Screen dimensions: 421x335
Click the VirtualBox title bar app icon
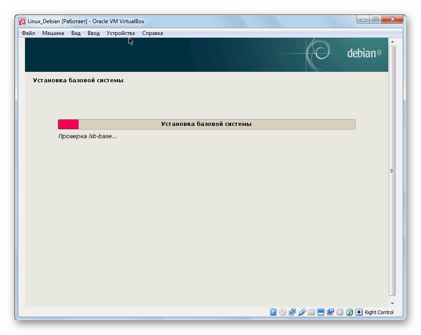tap(22, 21)
